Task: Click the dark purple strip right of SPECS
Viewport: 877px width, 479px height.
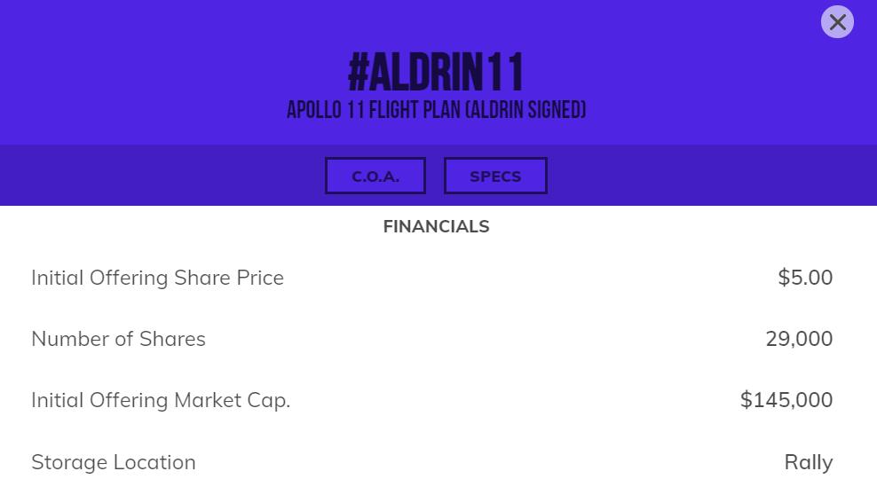Action: [710, 176]
